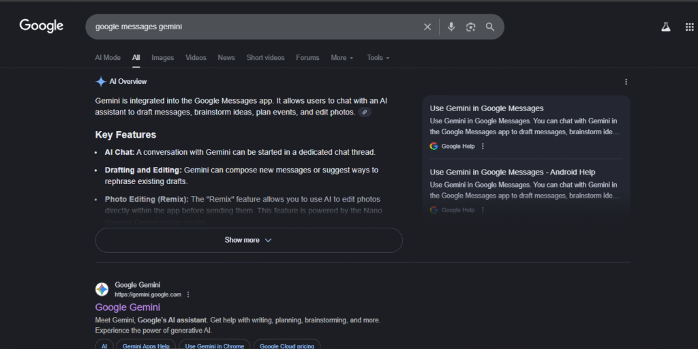Click the Use Gemini in Chrome chip
This screenshot has width=698, height=349.
215,346
